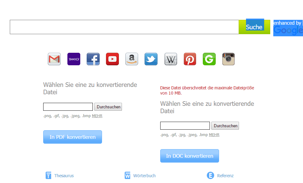Open the Pinterest shortcut icon
The width and height of the screenshot is (303, 183).
click(x=190, y=59)
